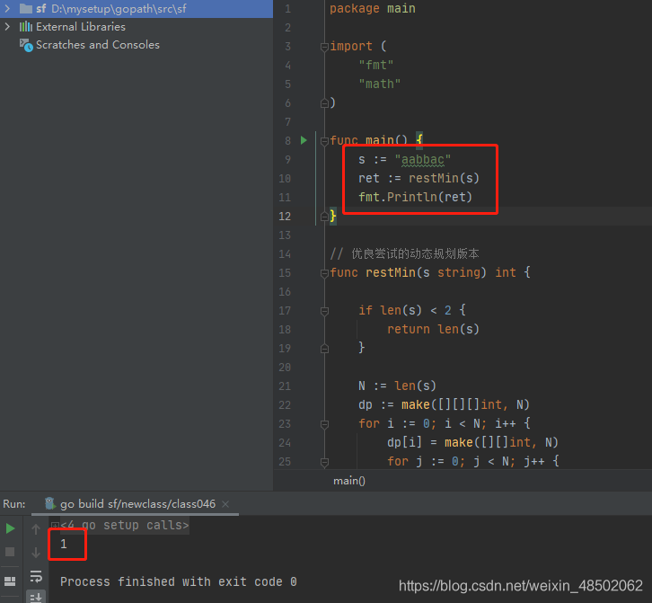Toggle scroll to end in Run console

click(36, 597)
